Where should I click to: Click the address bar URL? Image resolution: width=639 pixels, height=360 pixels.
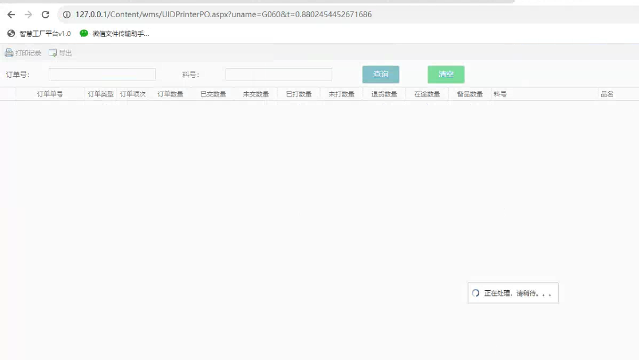point(223,14)
